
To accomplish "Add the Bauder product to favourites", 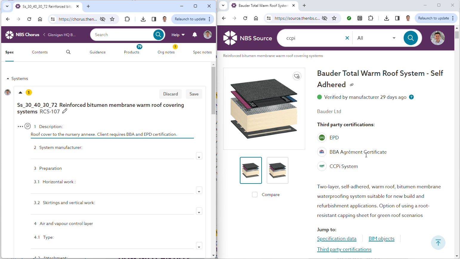I will 297,76.
